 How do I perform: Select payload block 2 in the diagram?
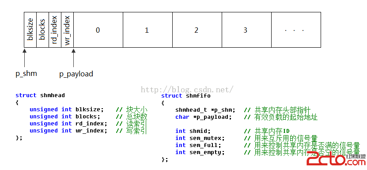click(197, 30)
